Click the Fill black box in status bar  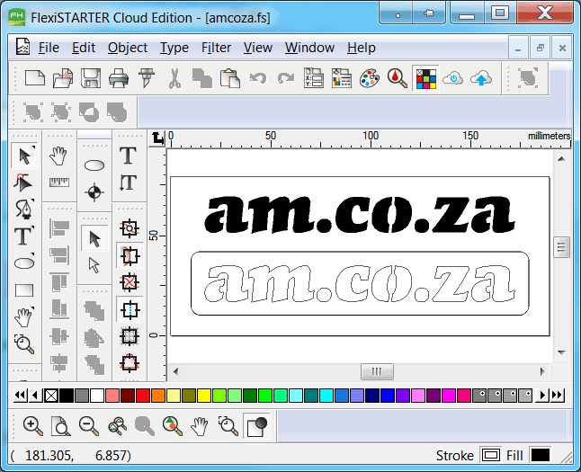pyautogui.click(x=540, y=455)
